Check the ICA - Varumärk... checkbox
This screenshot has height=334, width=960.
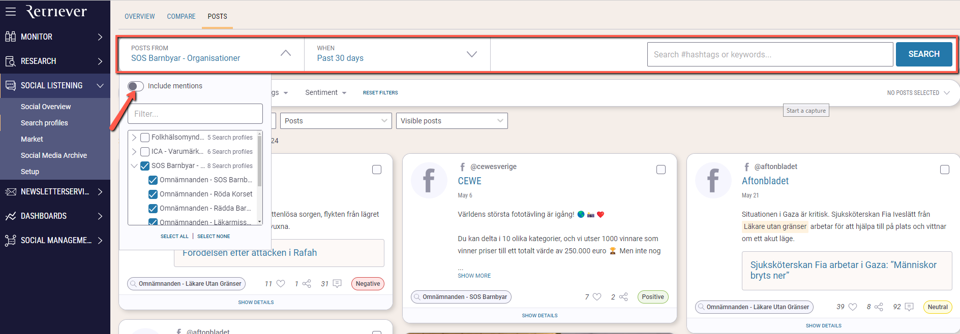tap(145, 151)
